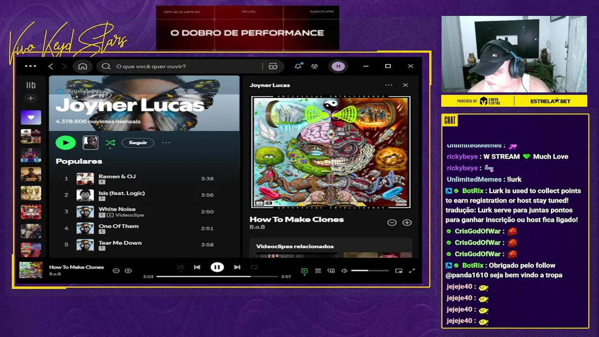Image resolution: width=599 pixels, height=337 pixels.
Task: Open bottom bar song title 'How To Make Clones'
Action: [76, 267]
